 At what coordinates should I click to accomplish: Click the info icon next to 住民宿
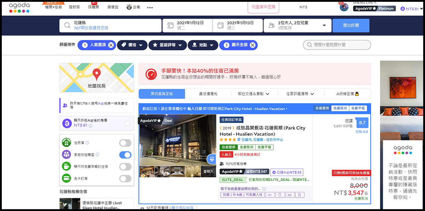coord(87,143)
